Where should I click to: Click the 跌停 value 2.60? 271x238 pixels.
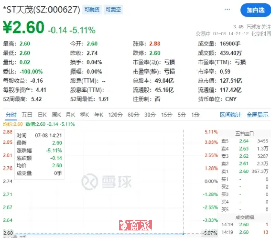154,53
